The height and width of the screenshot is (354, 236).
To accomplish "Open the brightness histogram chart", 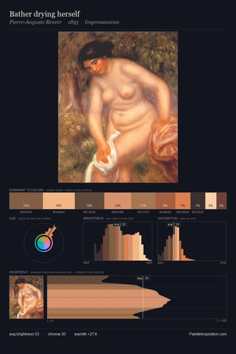I will 117,241.
